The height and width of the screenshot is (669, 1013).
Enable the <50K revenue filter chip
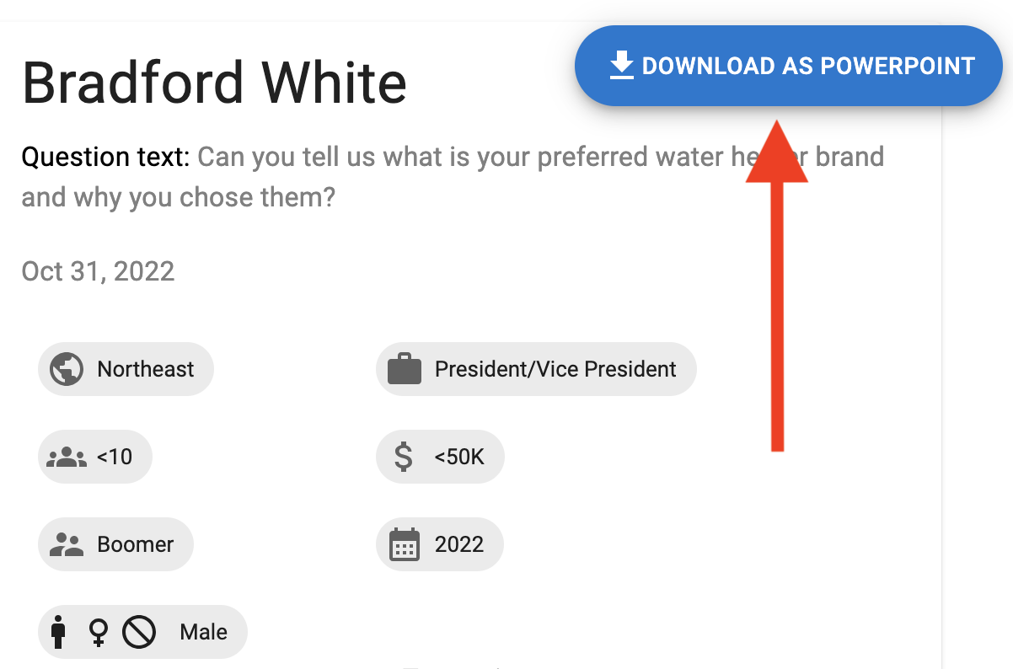[x=440, y=457]
